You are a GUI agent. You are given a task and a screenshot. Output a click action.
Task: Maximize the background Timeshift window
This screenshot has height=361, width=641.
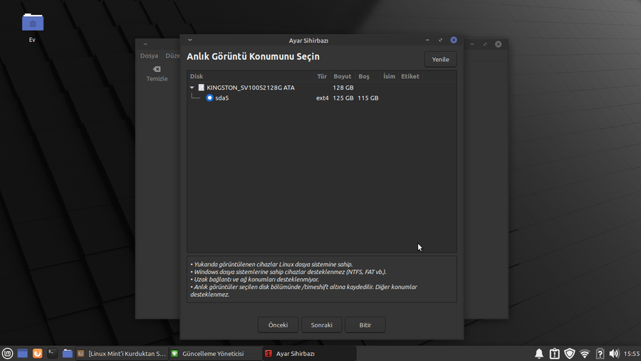point(485,44)
